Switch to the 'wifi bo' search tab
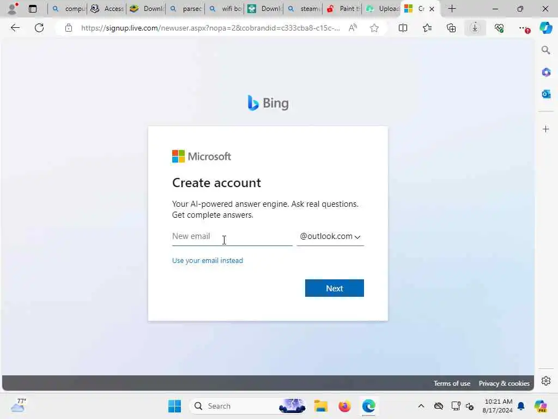This screenshot has height=419, width=558. click(224, 9)
